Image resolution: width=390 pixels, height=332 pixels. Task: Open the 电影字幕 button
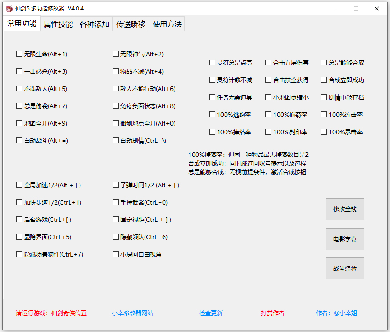(x=345, y=239)
